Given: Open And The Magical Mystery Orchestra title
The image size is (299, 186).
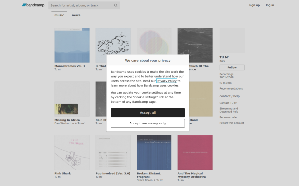Looking at the screenshot, I should (192, 175).
